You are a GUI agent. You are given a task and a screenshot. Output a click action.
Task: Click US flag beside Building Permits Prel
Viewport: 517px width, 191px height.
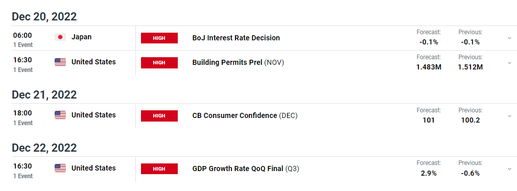coord(60,62)
